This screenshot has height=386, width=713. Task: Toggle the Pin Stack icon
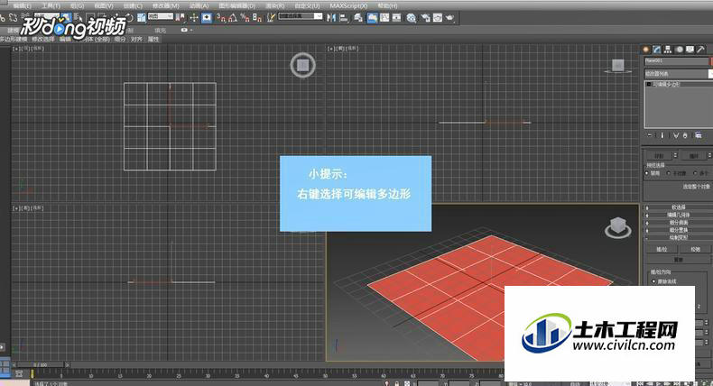point(649,135)
